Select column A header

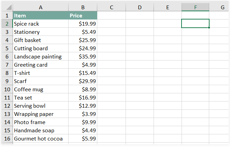(41, 7)
